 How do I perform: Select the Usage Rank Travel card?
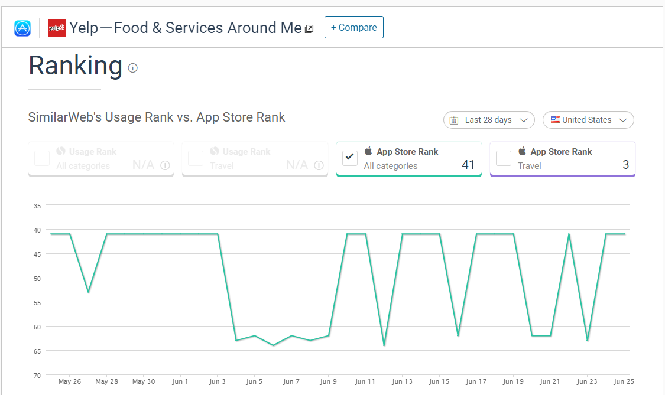point(255,158)
